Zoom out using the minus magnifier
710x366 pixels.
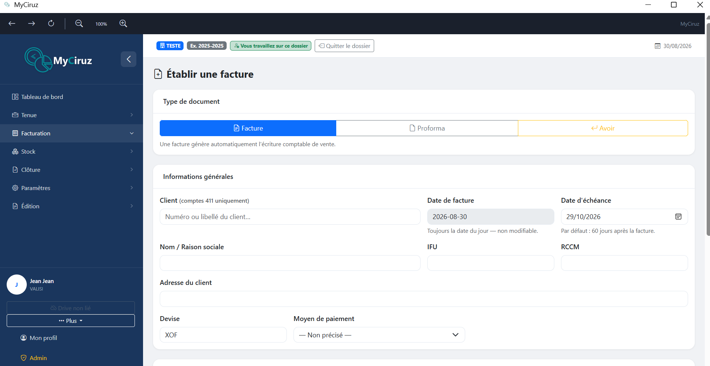point(79,23)
